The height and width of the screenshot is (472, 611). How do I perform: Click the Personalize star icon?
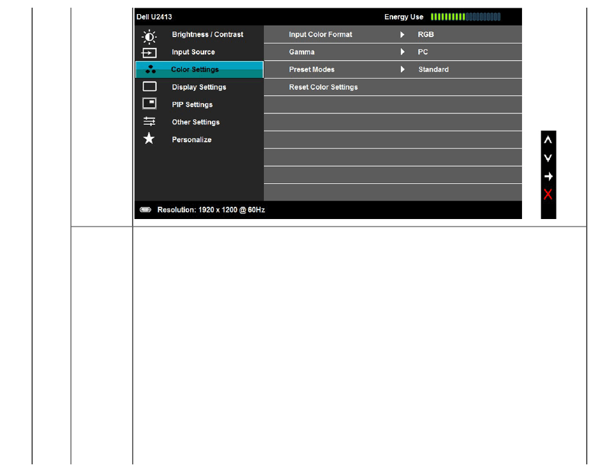tap(149, 138)
